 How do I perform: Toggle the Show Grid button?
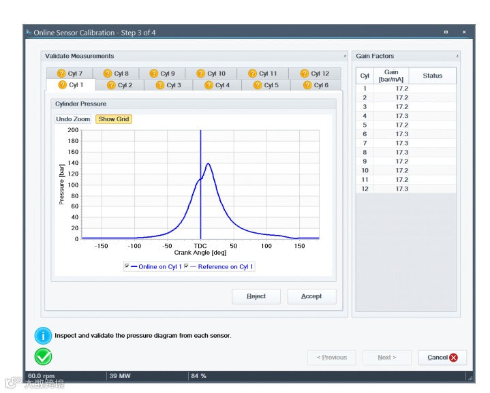click(x=114, y=119)
